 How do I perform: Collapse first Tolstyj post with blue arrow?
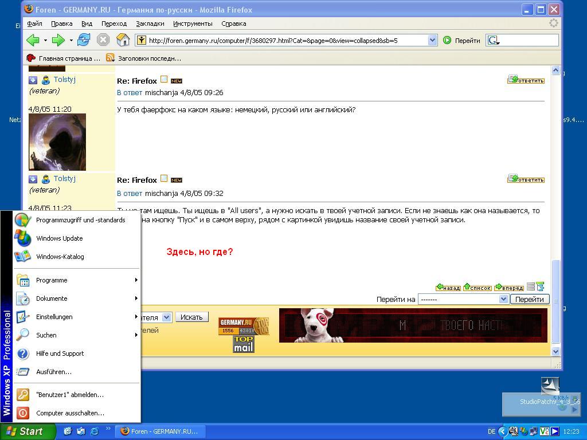coord(33,80)
